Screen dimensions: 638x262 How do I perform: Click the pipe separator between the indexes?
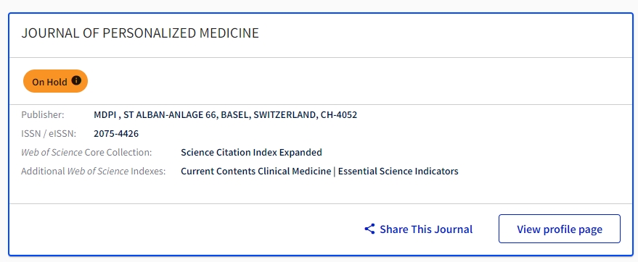click(x=335, y=171)
